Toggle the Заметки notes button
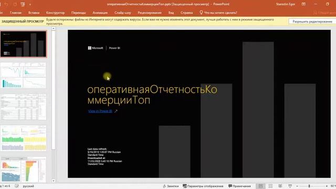The height and width of the screenshot is (189, 336). tap(171, 186)
